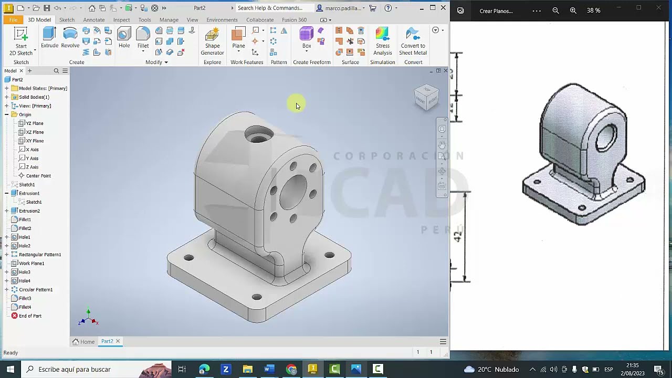The height and width of the screenshot is (378, 672).
Task: Open Microsoft Word from the taskbar
Action: pos(269,369)
